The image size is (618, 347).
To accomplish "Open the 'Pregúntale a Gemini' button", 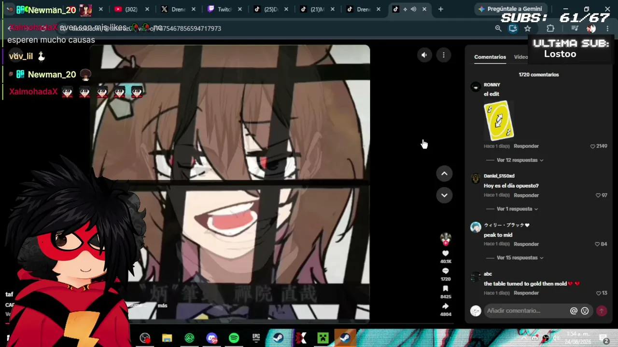I will tap(510, 9).
